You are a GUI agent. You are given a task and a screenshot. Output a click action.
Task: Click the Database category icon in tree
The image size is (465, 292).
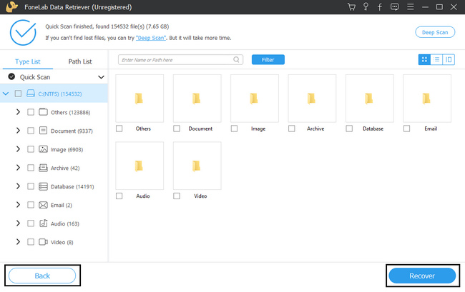(x=44, y=186)
